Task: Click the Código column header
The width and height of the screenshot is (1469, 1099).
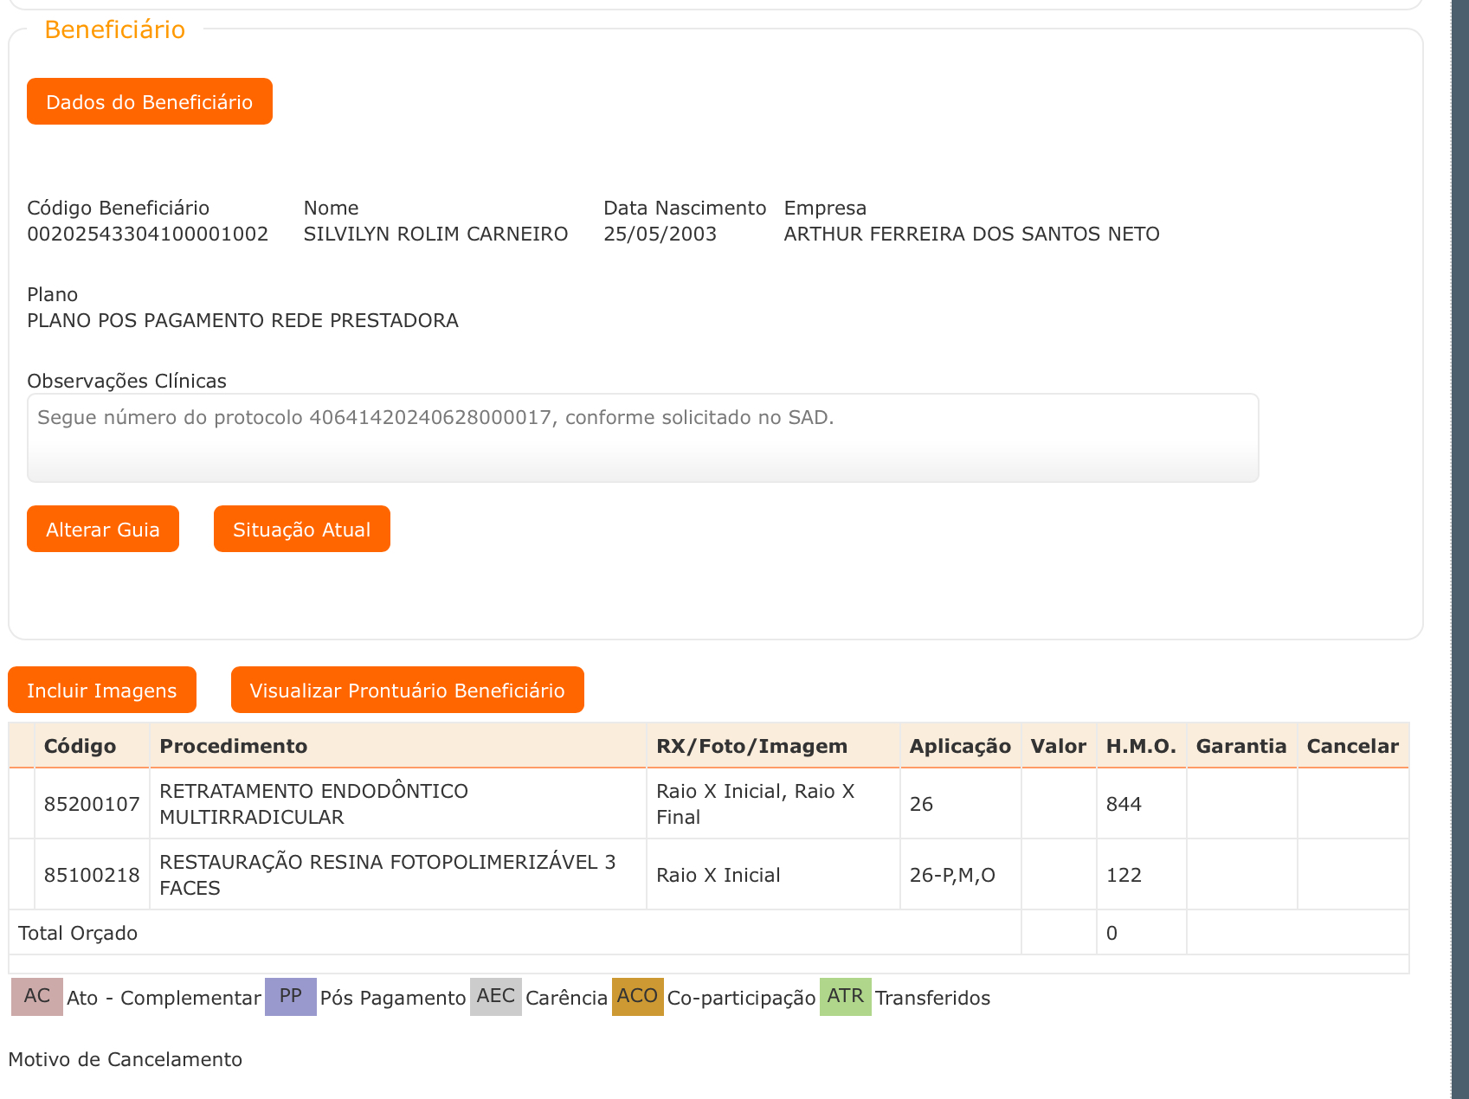Action: 80,746
